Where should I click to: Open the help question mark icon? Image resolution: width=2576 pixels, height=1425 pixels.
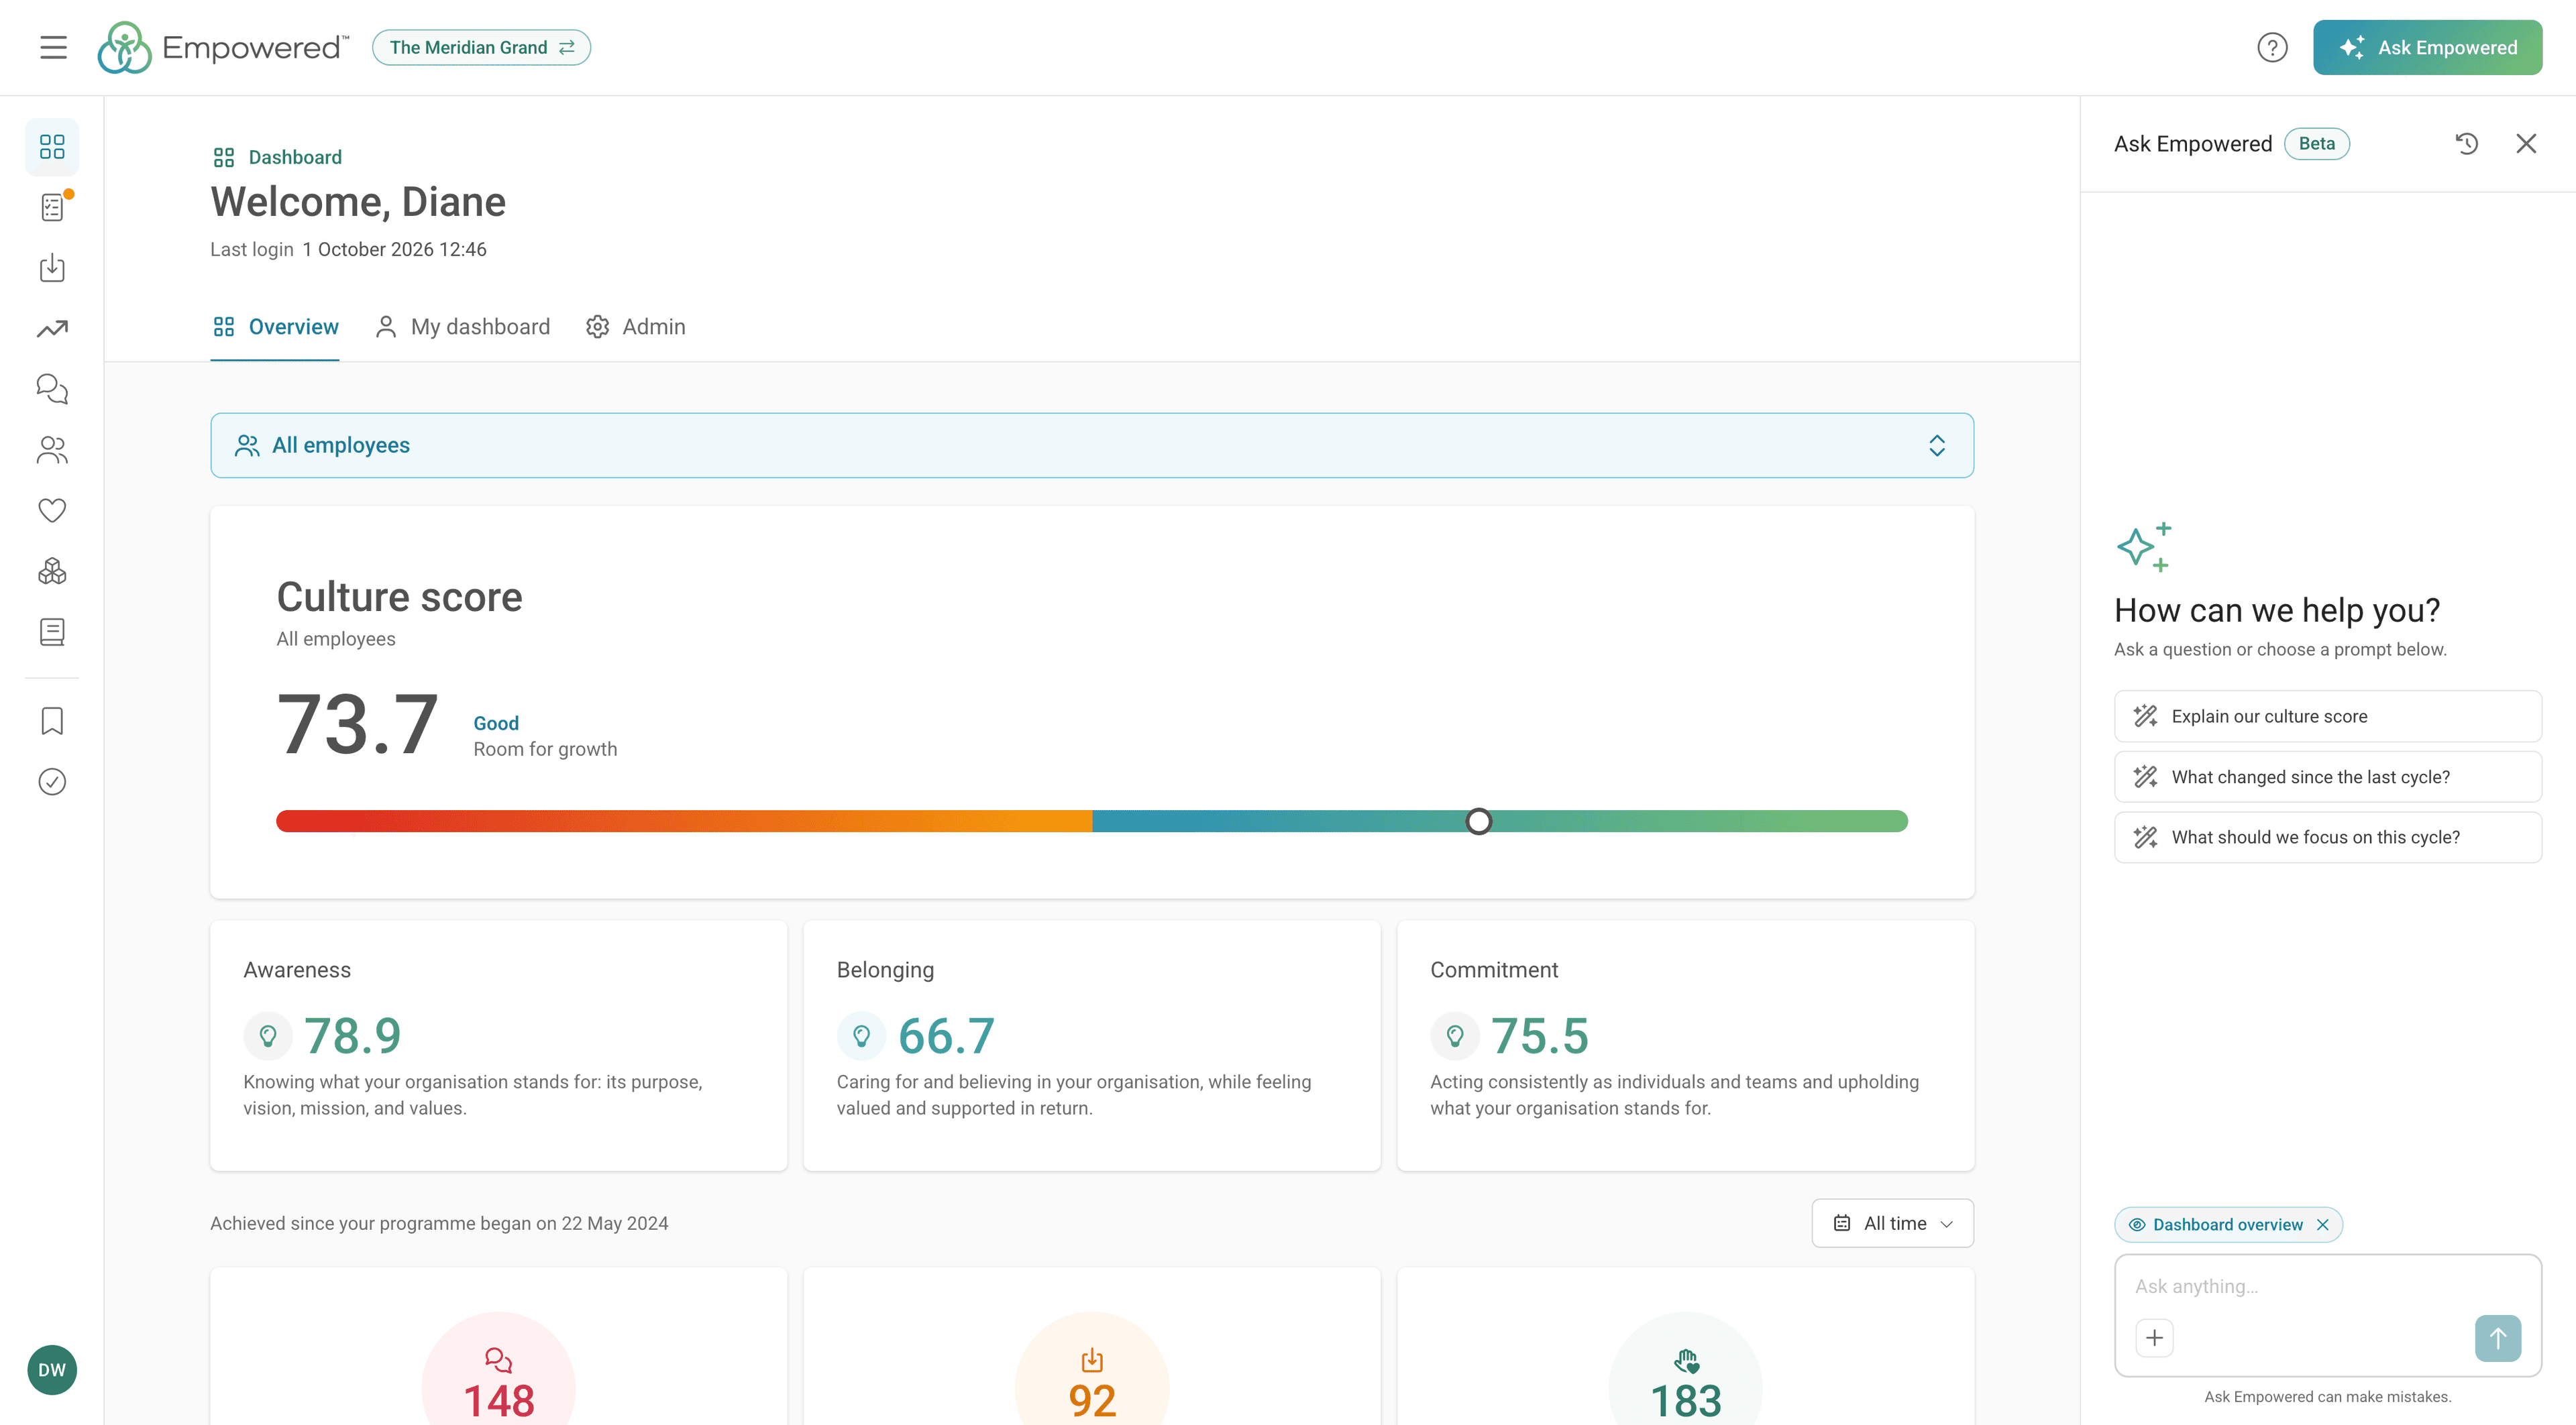pos(2272,47)
